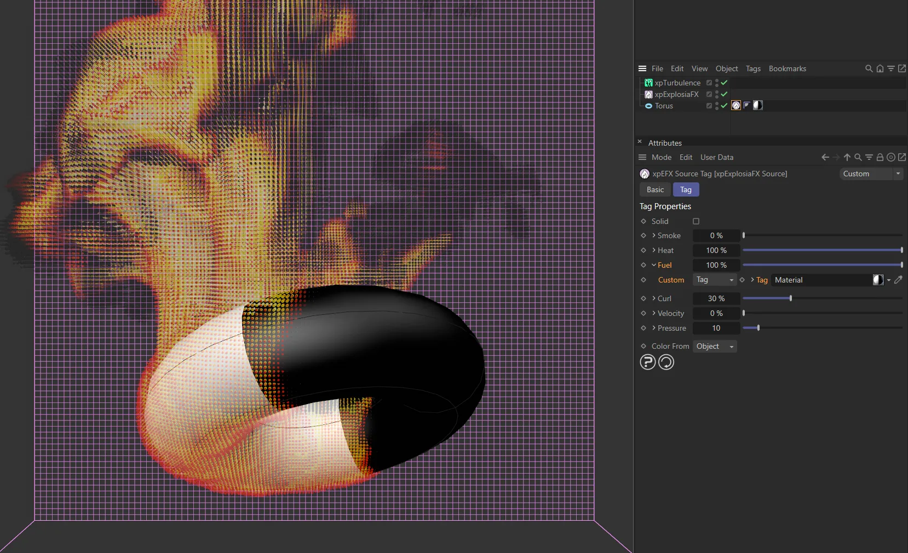The height and width of the screenshot is (553, 908).
Task: Click the help question-mark icon
Action: [x=648, y=362]
